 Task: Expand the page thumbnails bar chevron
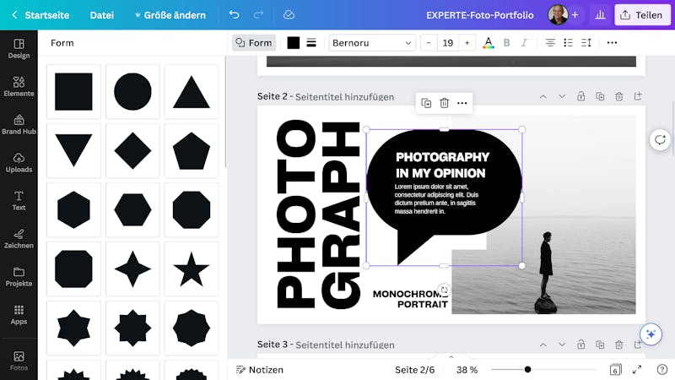pyautogui.click(x=451, y=356)
